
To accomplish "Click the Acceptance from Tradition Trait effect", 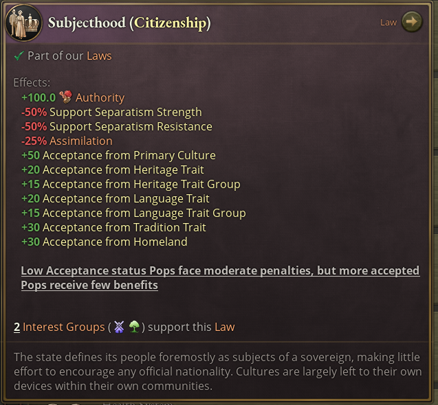I will (x=124, y=228).
